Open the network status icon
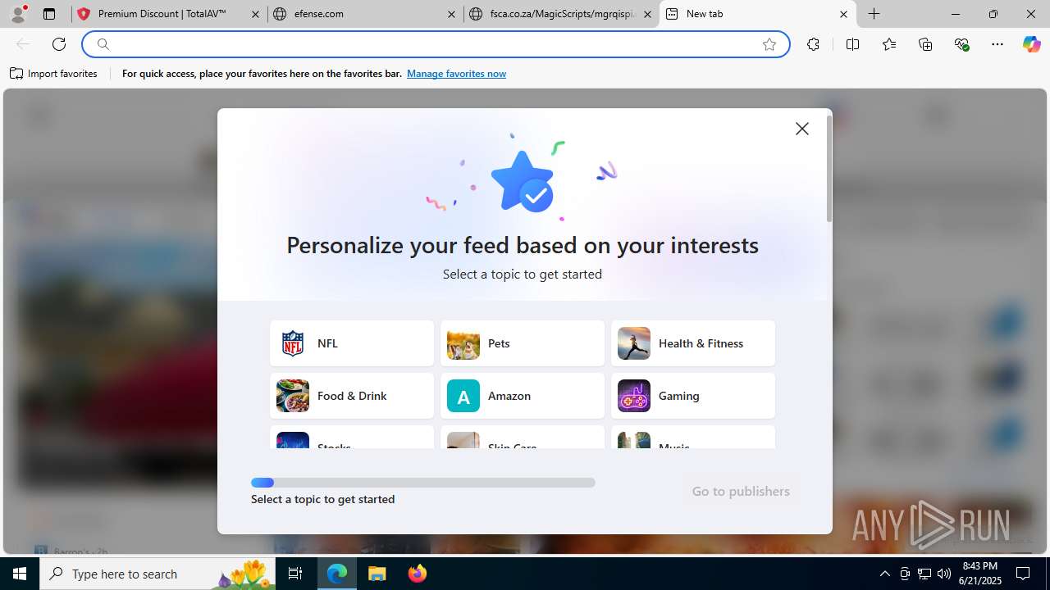Viewport: 1050px width, 590px height. click(924, 574)
